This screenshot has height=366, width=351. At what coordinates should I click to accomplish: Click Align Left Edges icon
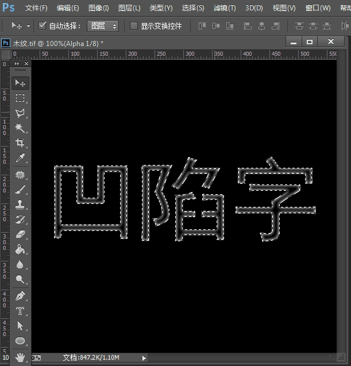point(248,26)
